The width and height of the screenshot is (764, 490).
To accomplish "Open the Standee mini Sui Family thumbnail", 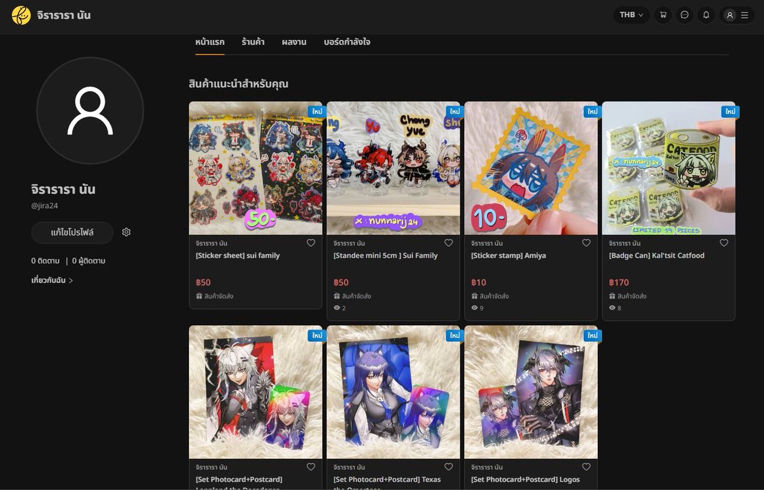I will (x=393, y=168).
